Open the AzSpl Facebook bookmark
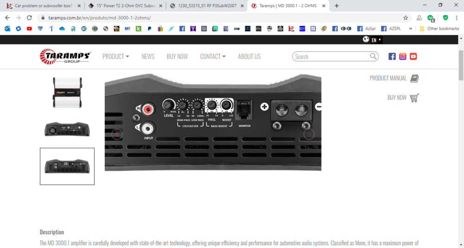464x248 pixels. (367, 29)
